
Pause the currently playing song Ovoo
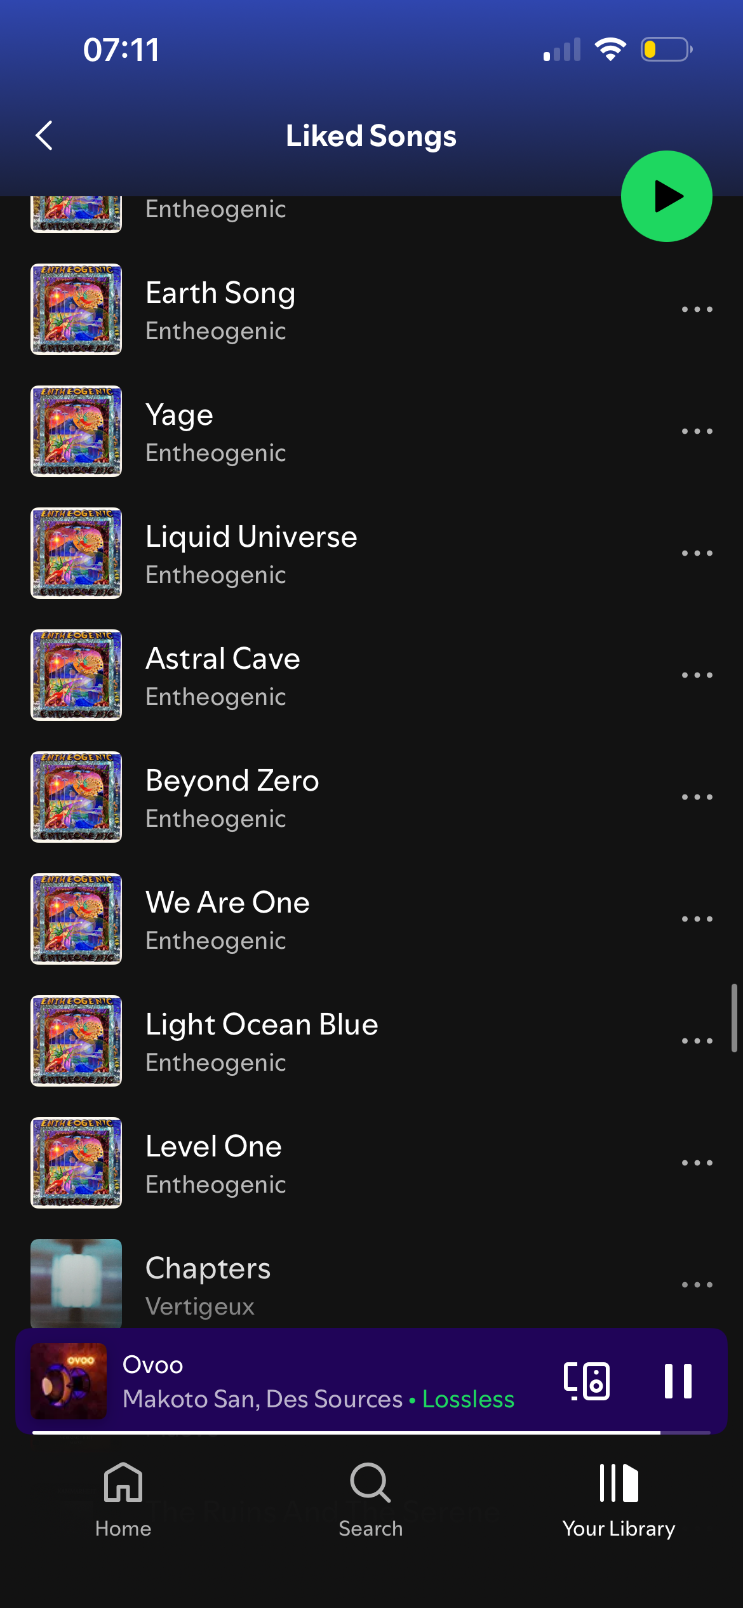coord(678,1381)
